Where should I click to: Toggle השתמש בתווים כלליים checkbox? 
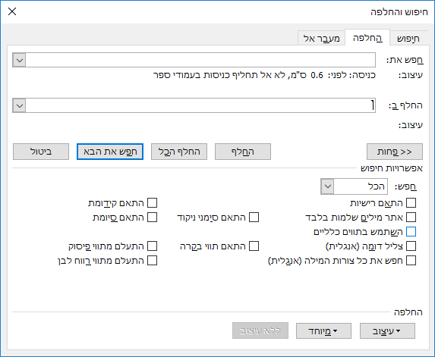[x=411, y=231]
